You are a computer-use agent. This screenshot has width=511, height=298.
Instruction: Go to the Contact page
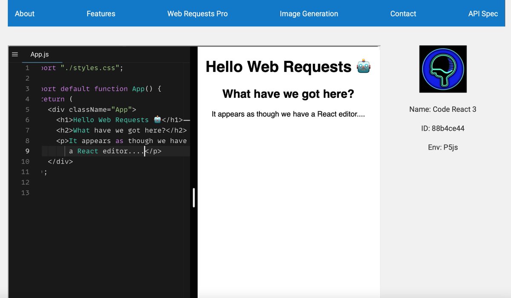(x=403, y=13)
